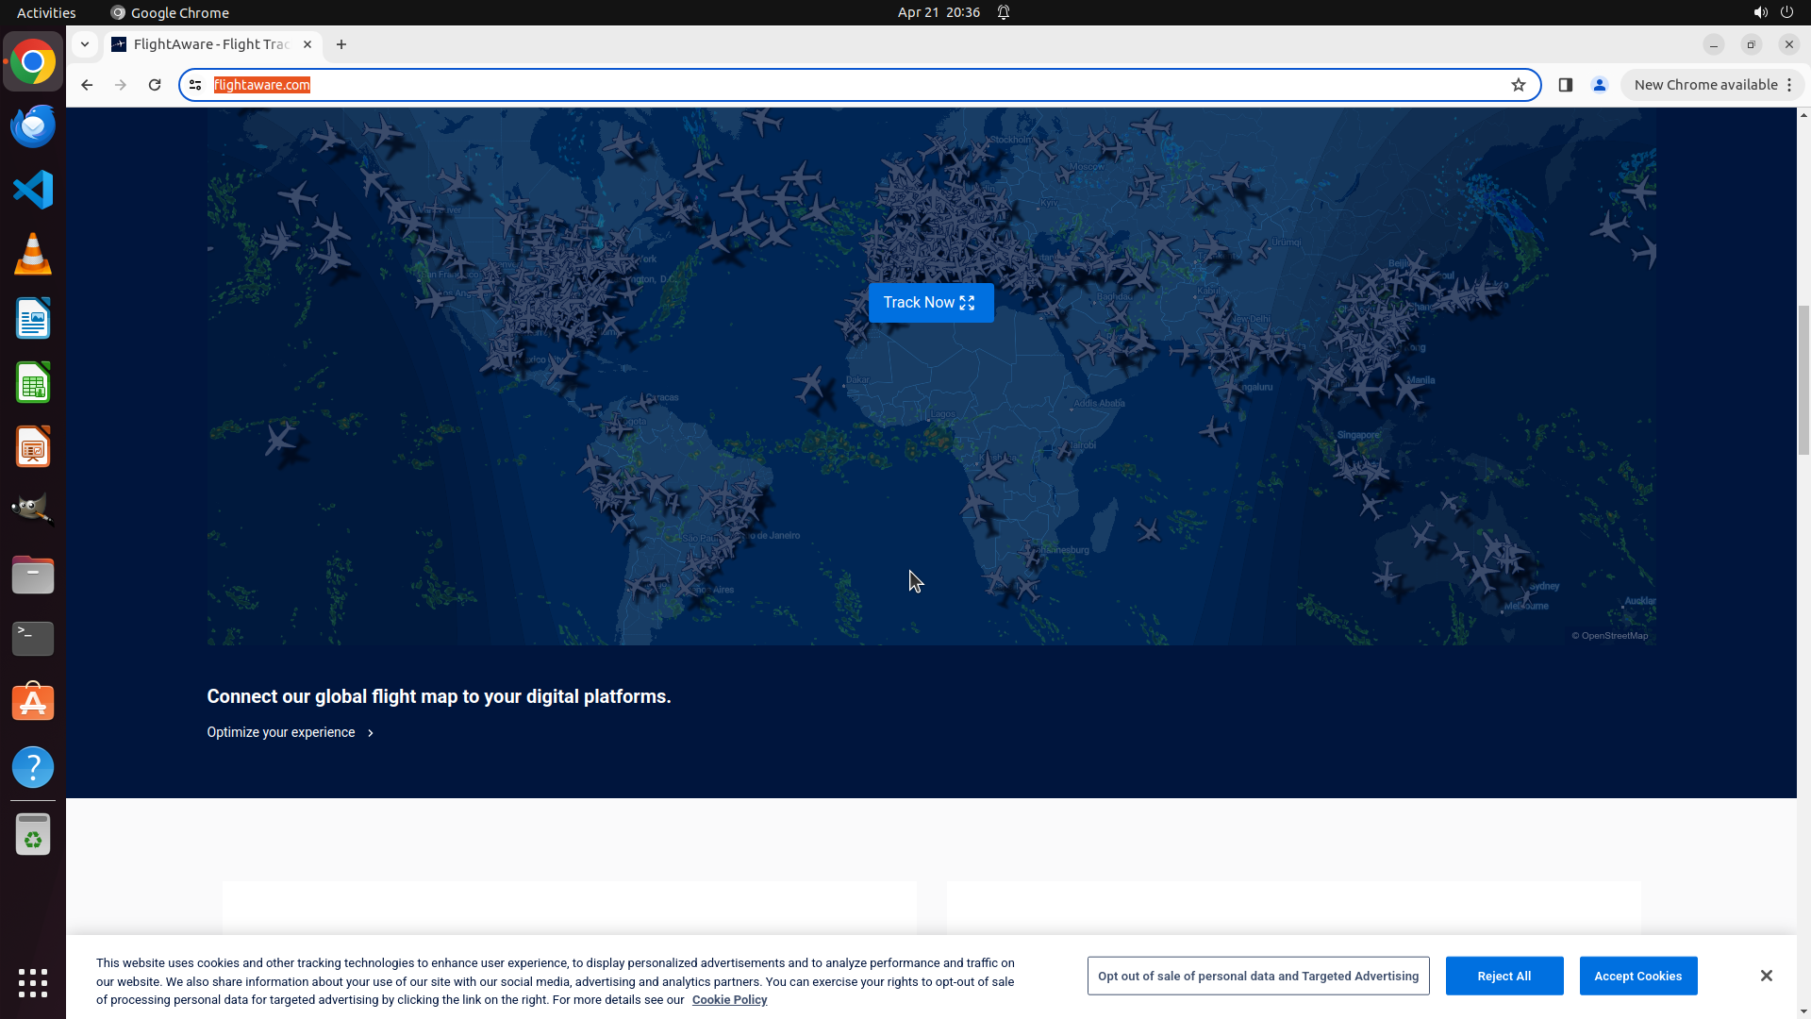The height and width of the screenshot is (1019, 1811).
Task: Go back to the previous page
Action: point(87,85)
